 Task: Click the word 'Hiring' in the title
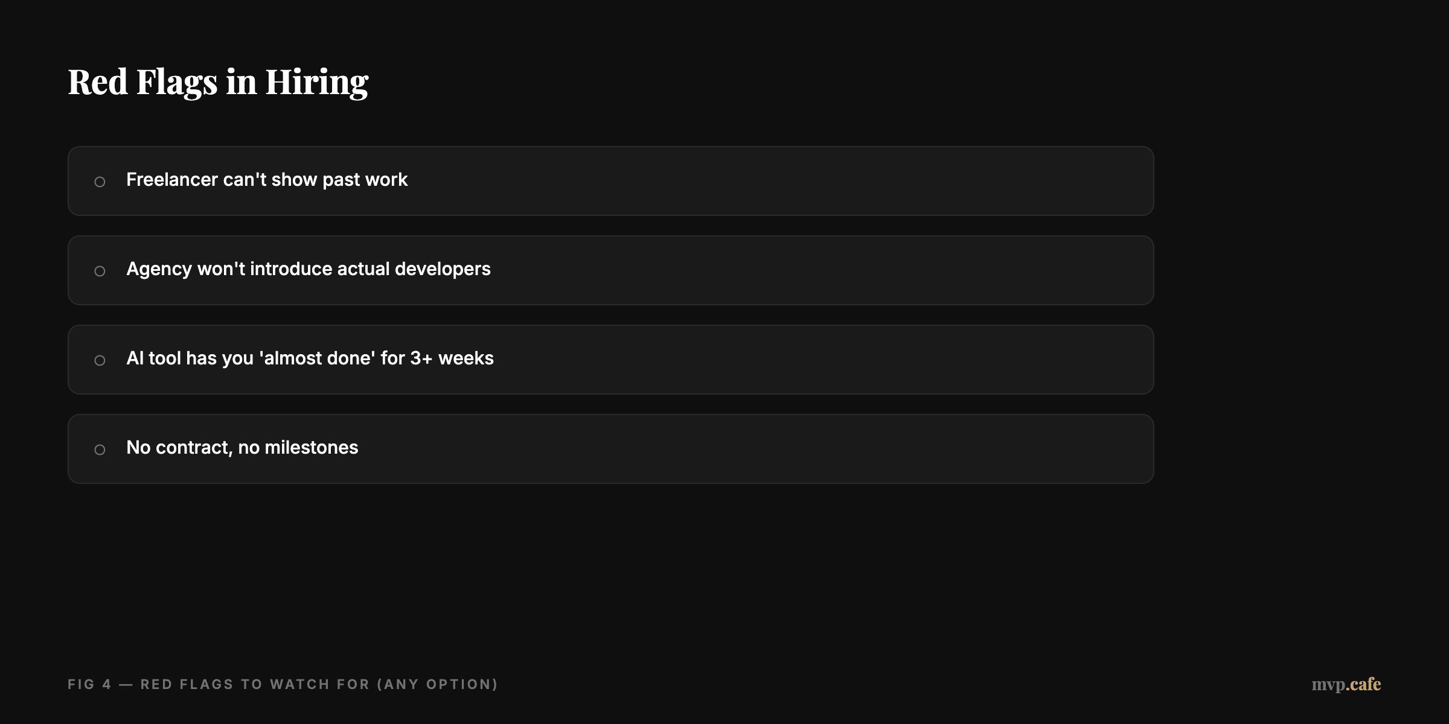tap(316, 82)
